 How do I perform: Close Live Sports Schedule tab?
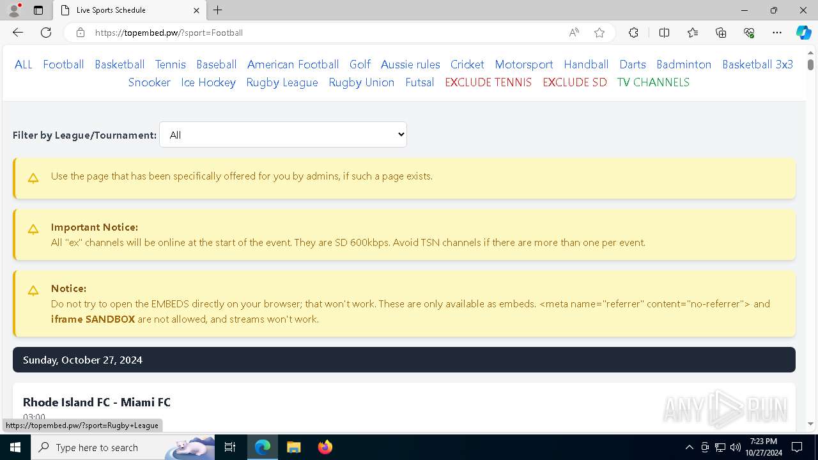pos(196,10)
